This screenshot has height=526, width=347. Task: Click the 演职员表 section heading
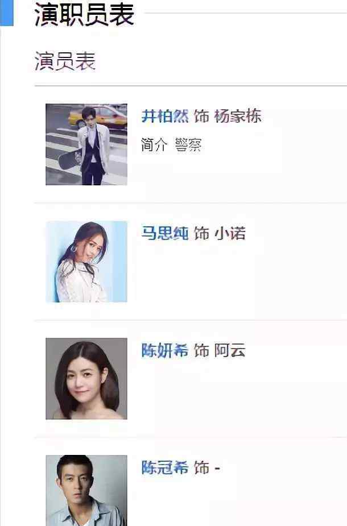click(84, 14)
